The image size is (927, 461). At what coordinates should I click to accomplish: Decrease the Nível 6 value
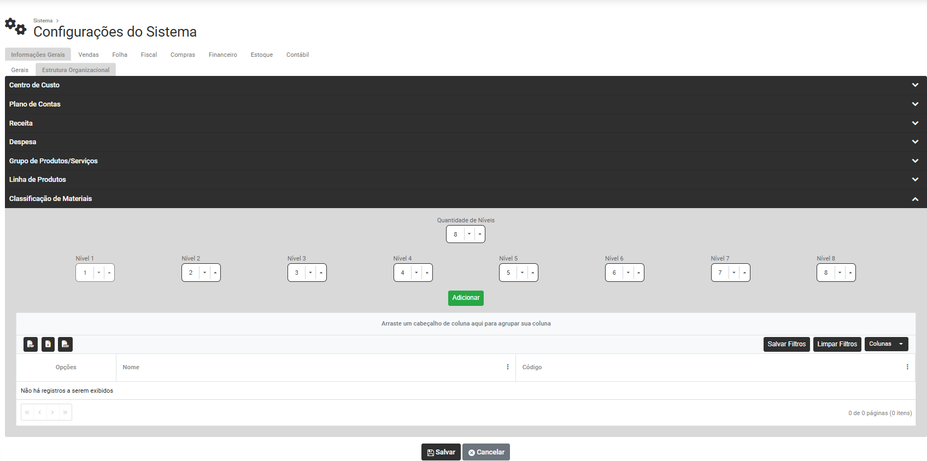[628, 273]
